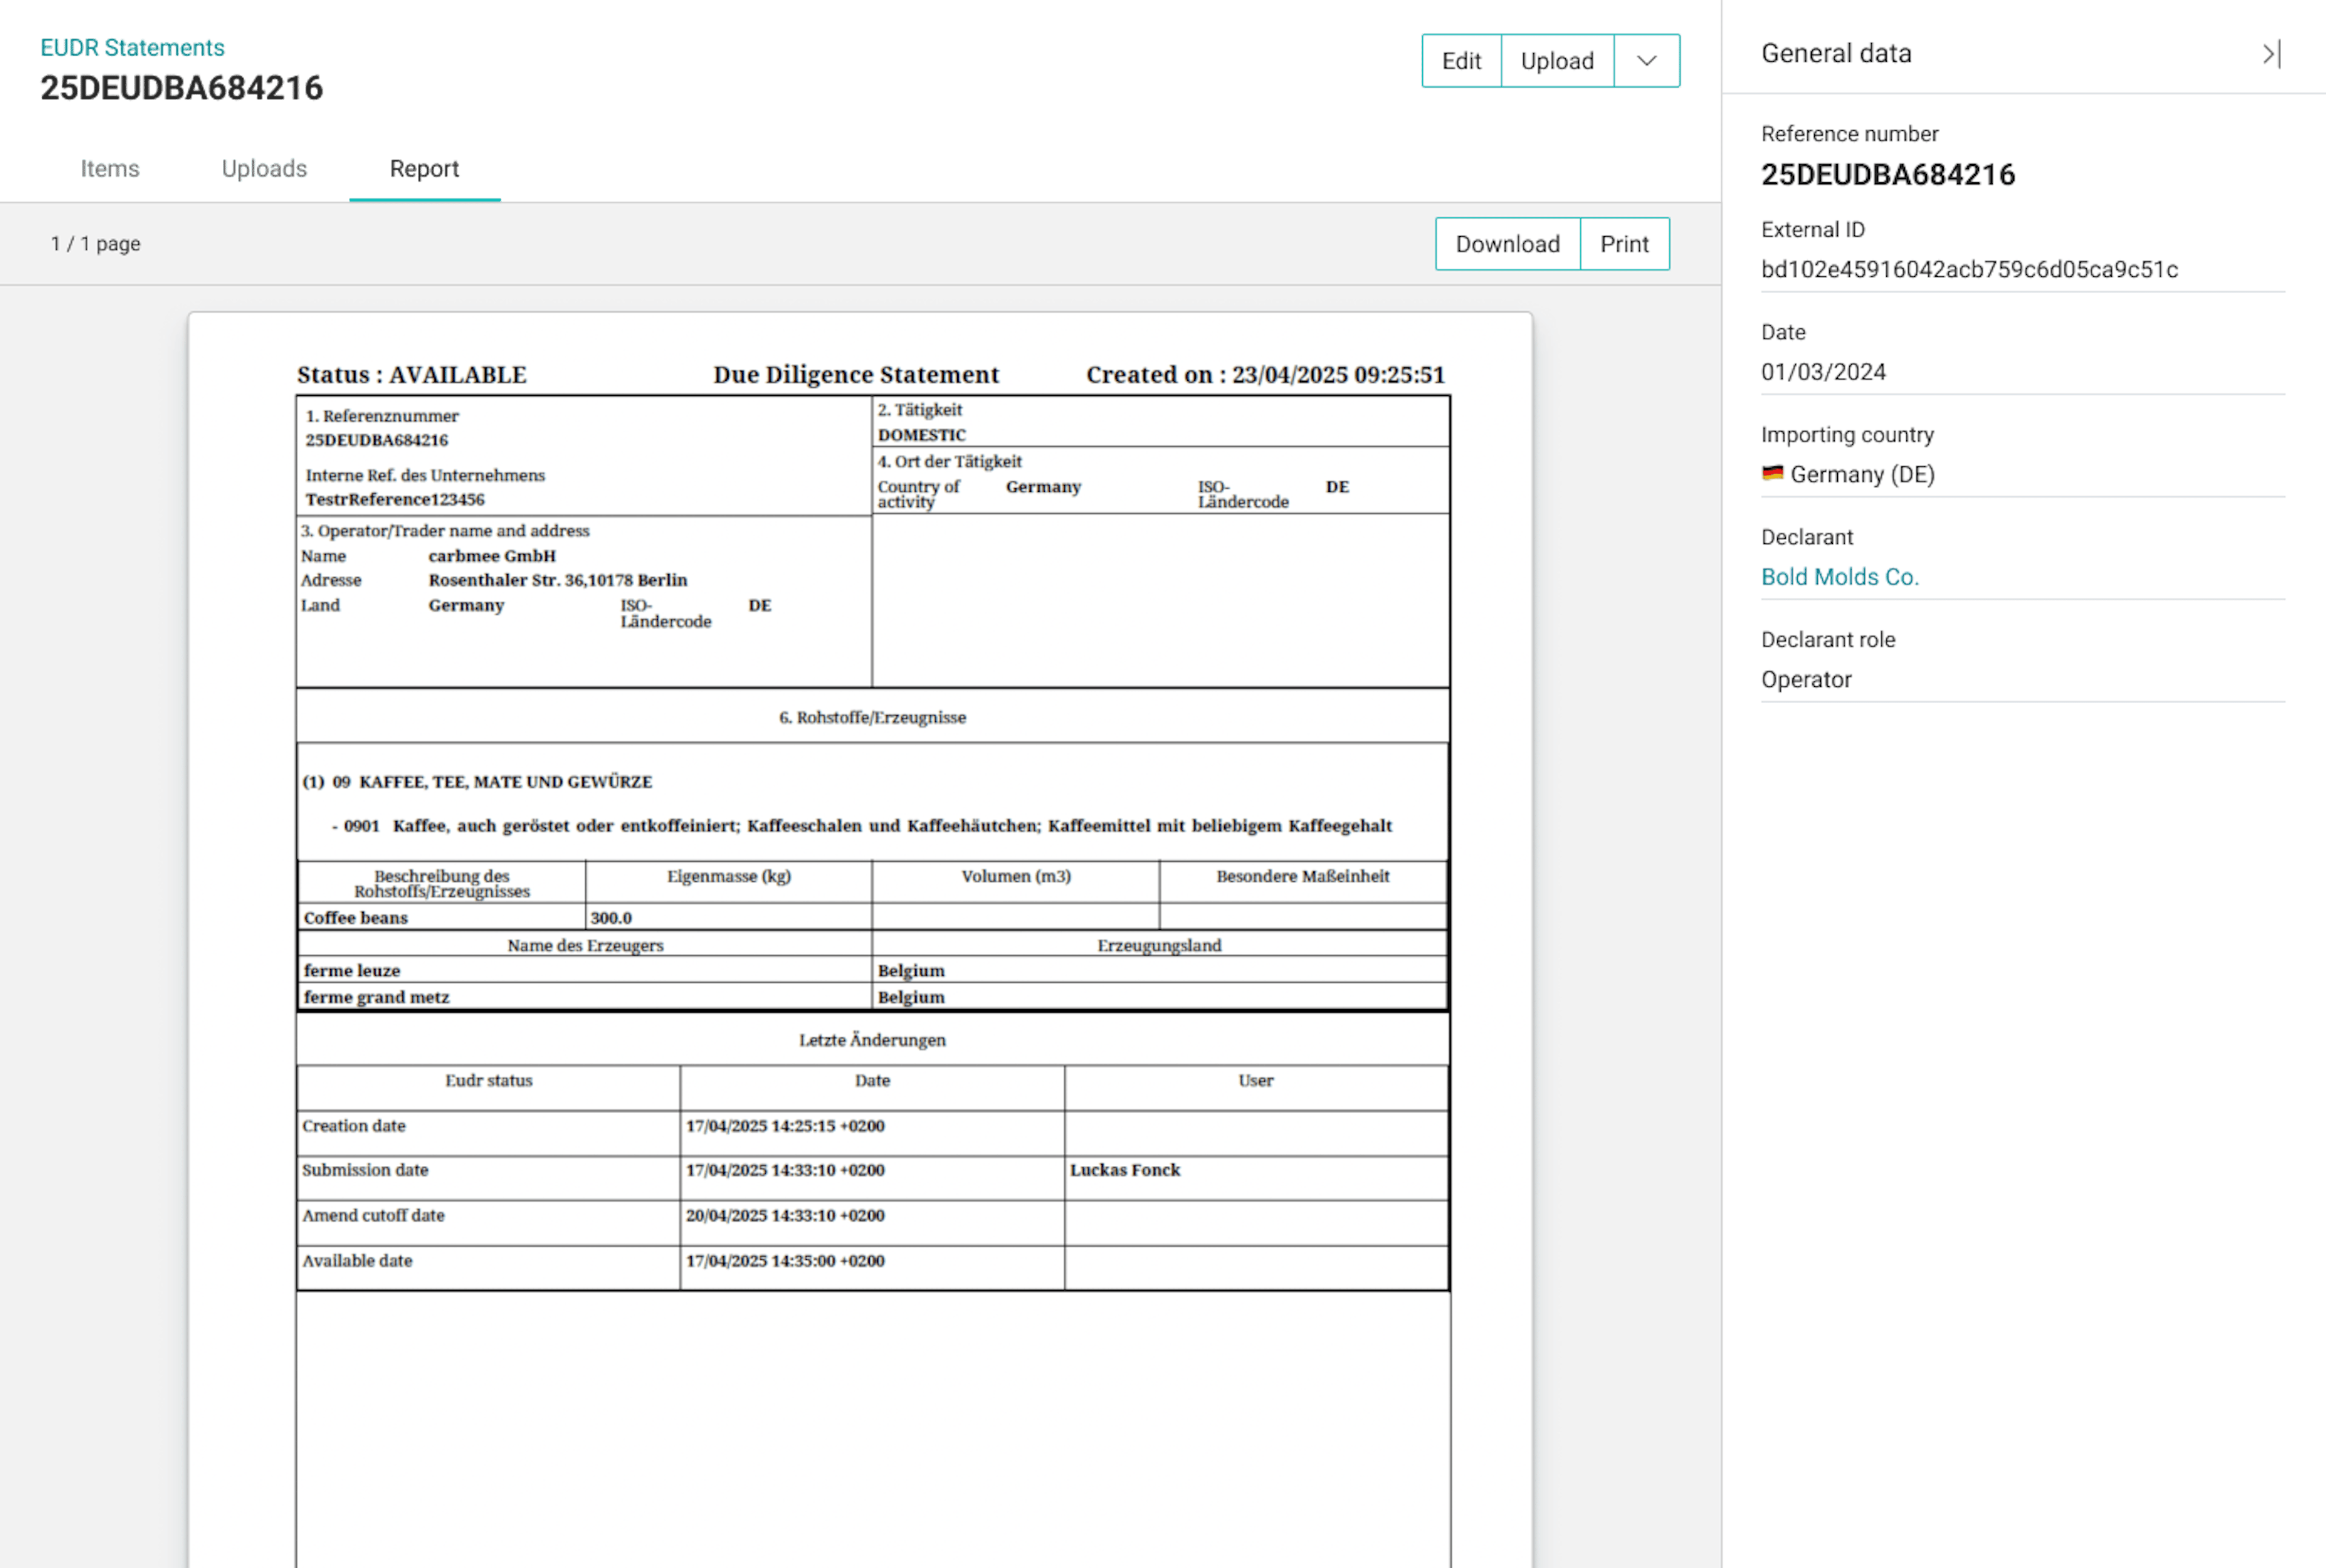The width and height of the screenshot is (2326, 1568).
Task: Navigate back via EUDR Statements breadcrumb
Action: 133,46
